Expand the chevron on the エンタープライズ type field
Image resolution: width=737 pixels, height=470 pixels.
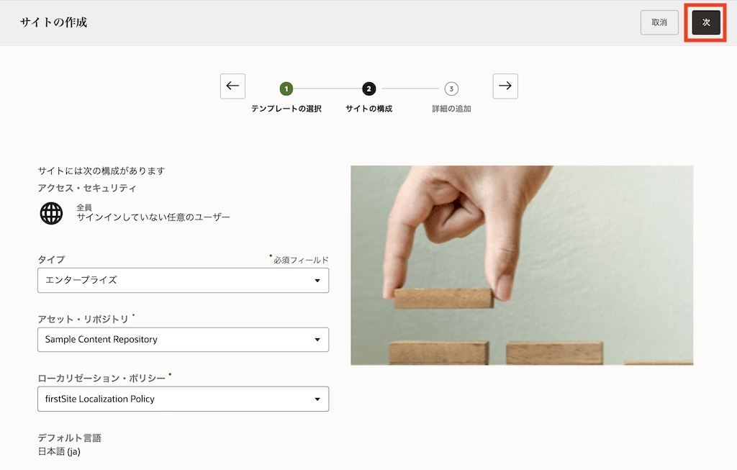click(x=317, y=280)
